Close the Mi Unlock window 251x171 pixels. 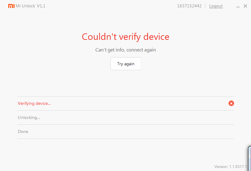click(x=245, y=6)
